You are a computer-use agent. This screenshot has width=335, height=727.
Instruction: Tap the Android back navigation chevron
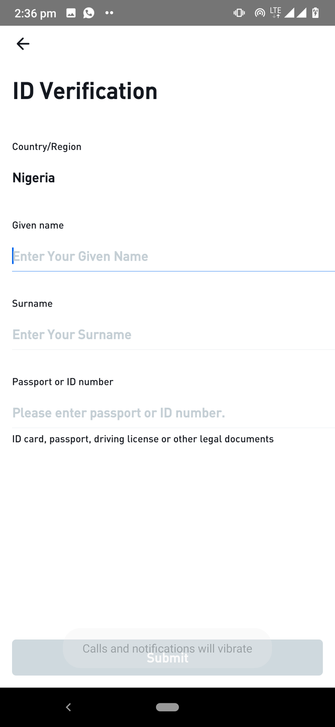[68, 707]
